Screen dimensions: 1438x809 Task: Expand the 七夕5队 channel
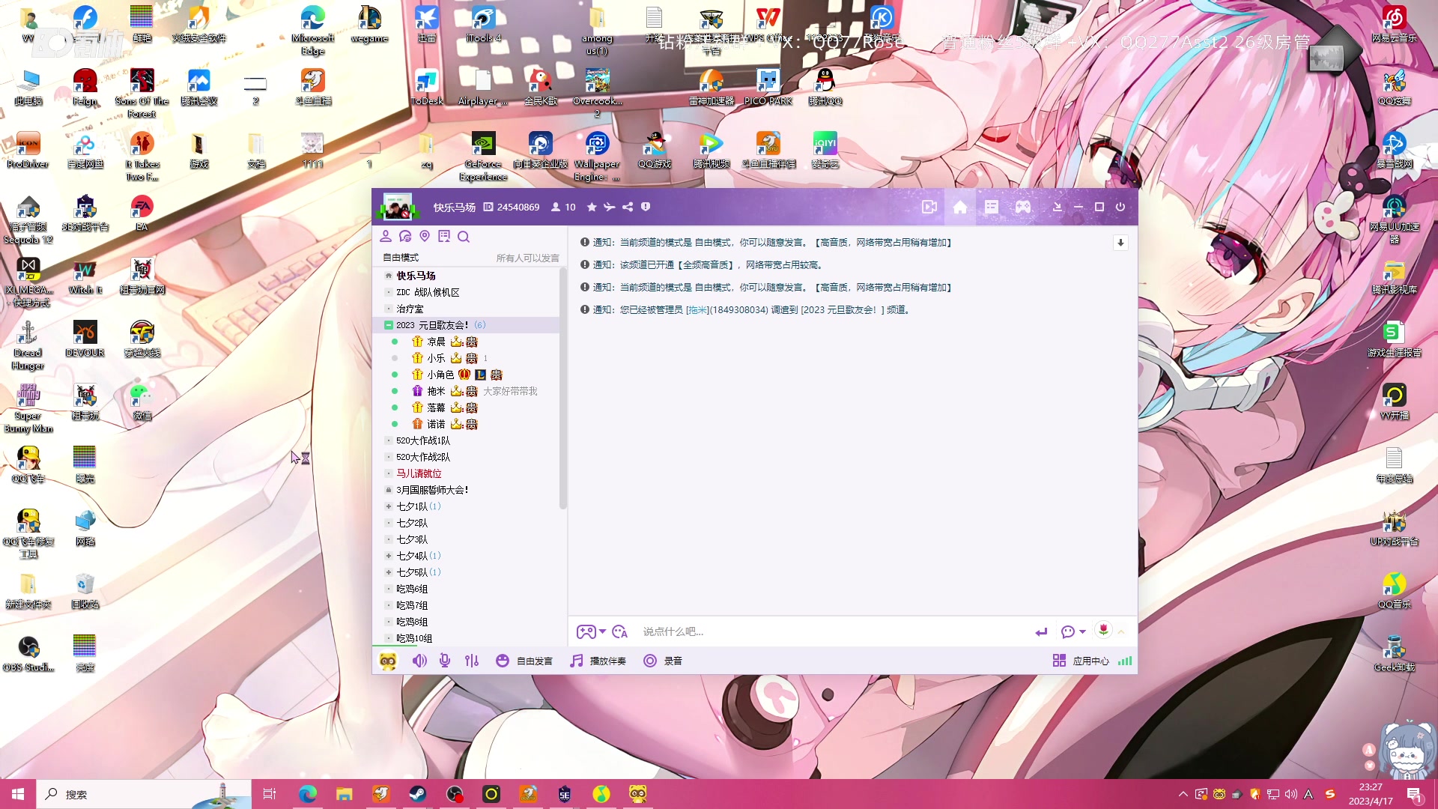[389, 572]
